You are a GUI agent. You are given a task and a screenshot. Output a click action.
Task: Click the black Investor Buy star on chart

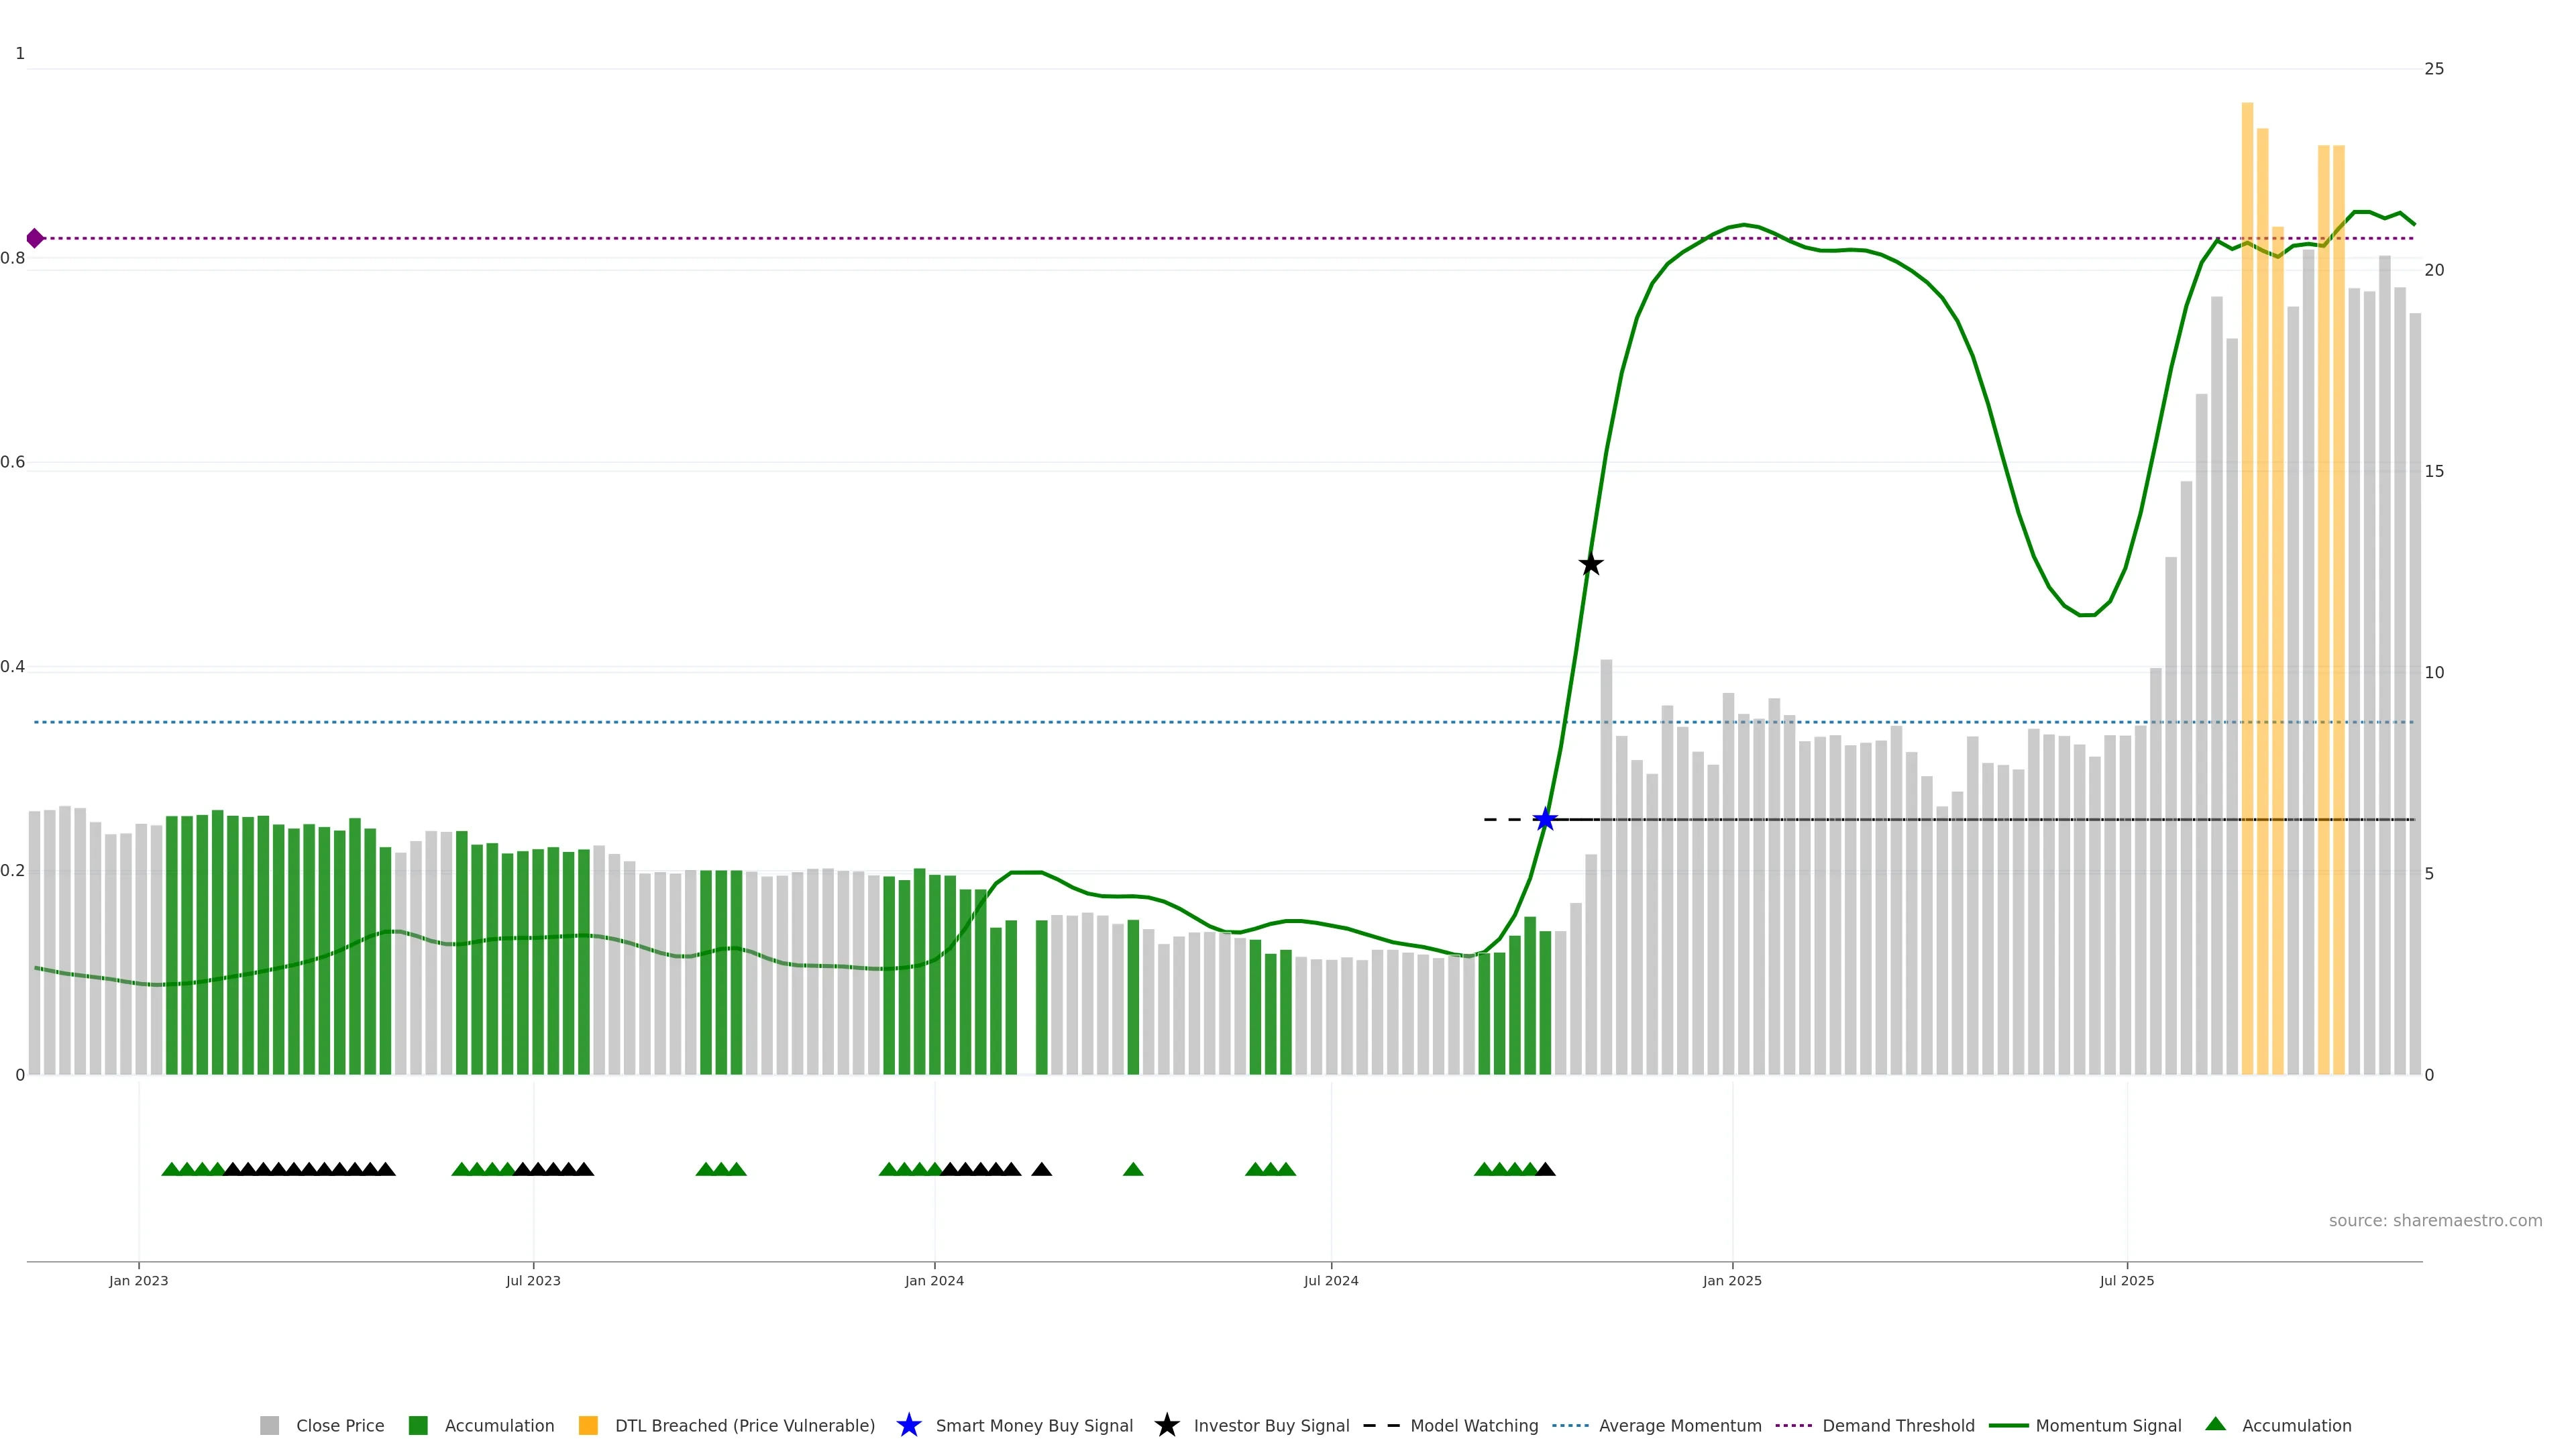1591,564
